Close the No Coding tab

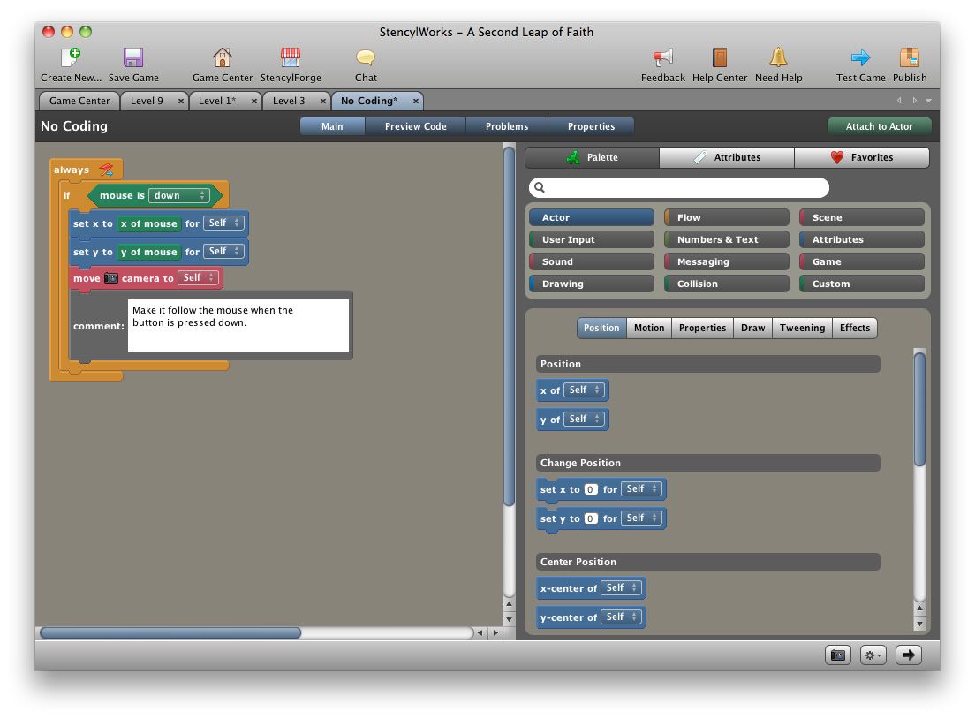pos(416,101)
